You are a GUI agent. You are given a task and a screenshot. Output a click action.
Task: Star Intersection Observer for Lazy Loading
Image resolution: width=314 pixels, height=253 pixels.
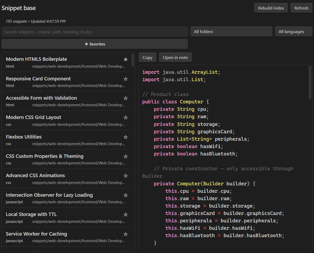click(126, 195)
